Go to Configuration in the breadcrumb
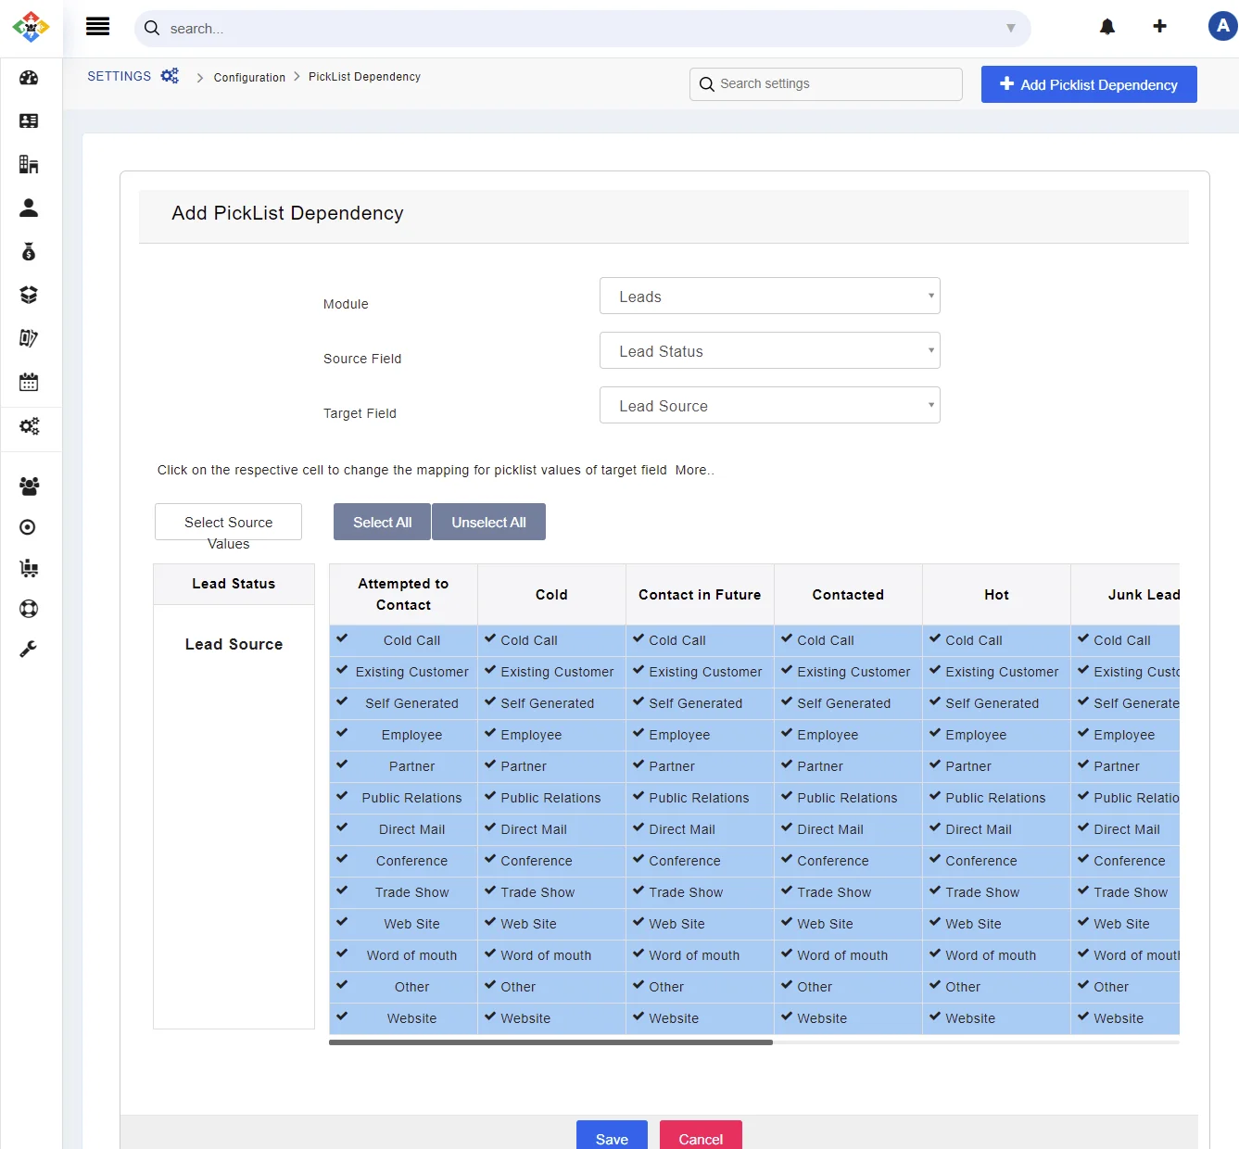The width and height of the screenshot is (1239, 1149). pos(249,78)
